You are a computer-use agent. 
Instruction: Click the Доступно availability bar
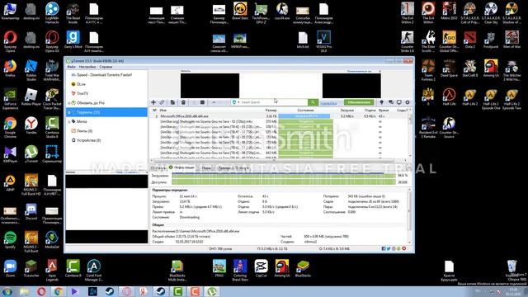pyautogui.click(x=284, y=182)
